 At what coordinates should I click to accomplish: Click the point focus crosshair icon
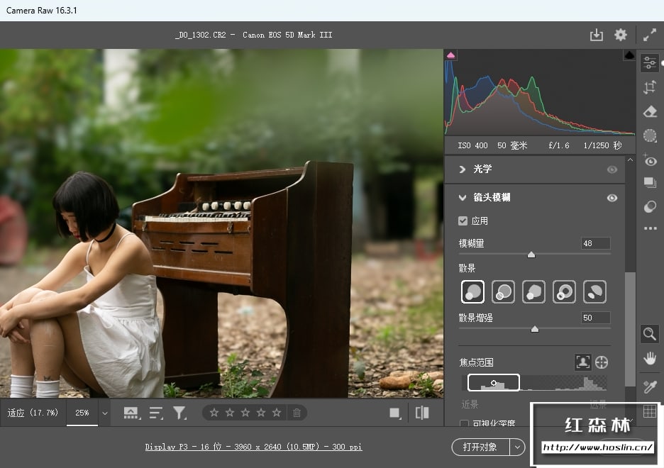click(602, 362)
